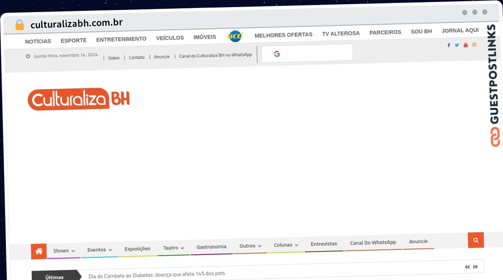Open Canal Do WhatsApp in the navigation bar
This screenshot has height=280, width=503.
tap(373, 242)
